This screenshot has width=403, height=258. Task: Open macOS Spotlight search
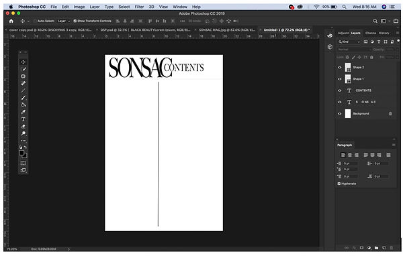point(344,7)
